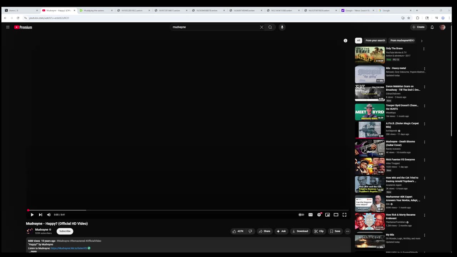This screenshot has height=257, width=457.
Task: Open the Ask AI button
Action: point(281,231)
